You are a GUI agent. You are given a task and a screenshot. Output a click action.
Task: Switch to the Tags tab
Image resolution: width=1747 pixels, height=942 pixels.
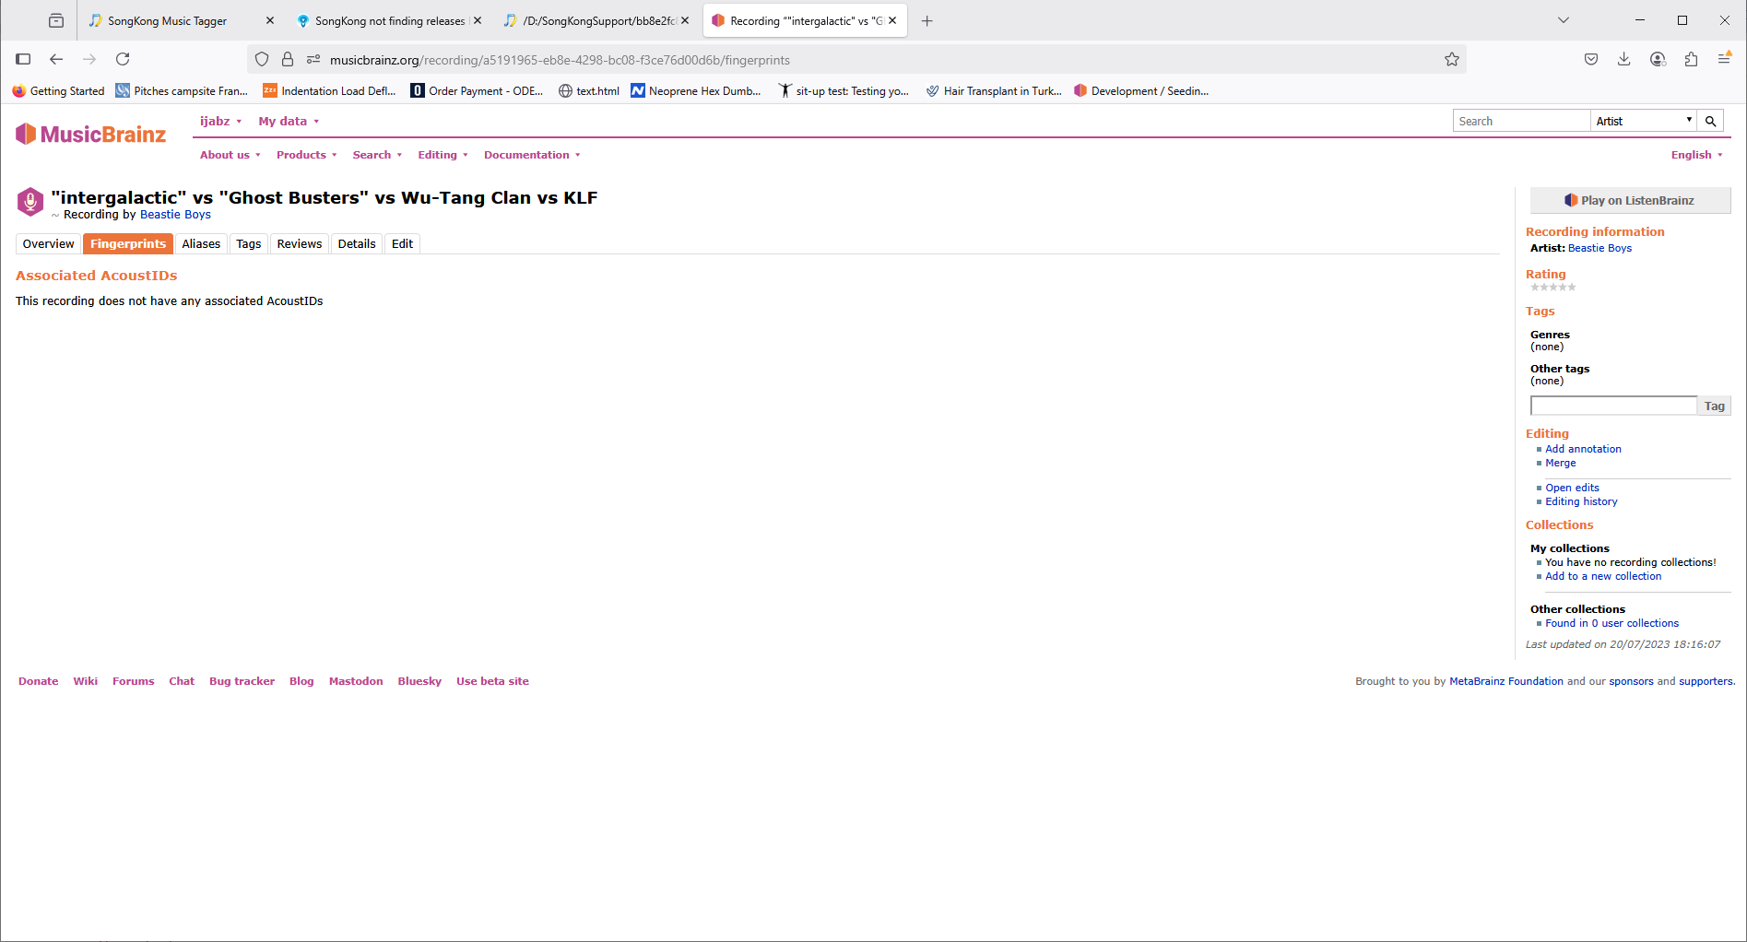[249, 243]
